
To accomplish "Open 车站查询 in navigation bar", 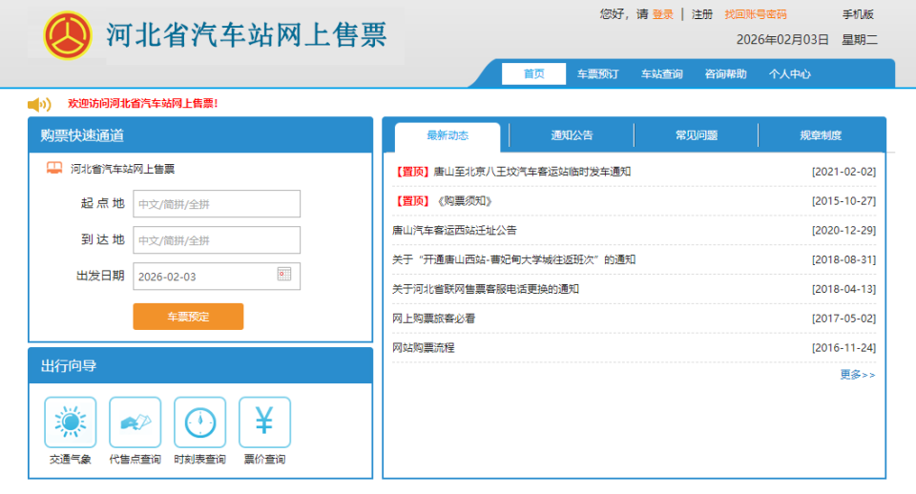I will (661, 74).
